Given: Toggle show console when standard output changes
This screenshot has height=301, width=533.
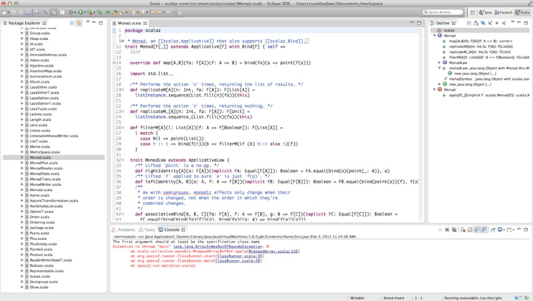Looking at the screenshot, I should pyautogui.click(x=477, y=229).
